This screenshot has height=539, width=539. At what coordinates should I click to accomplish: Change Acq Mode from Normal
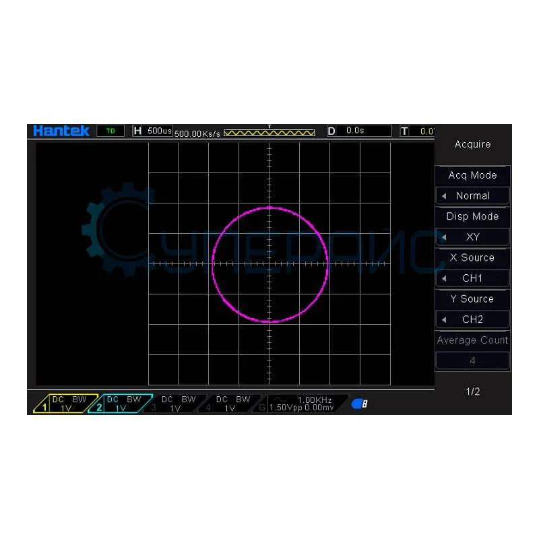(472, 195)
